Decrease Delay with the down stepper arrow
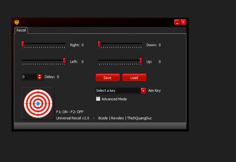This screenshot has height=162, width=236. click(40, 78)
